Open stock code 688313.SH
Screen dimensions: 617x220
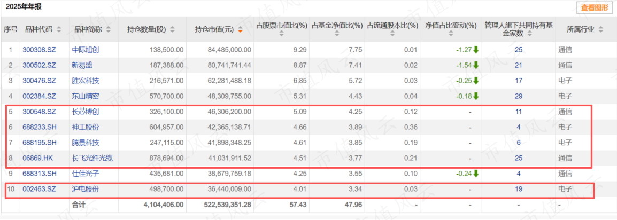pyautogui.click(x=40, y=174)
